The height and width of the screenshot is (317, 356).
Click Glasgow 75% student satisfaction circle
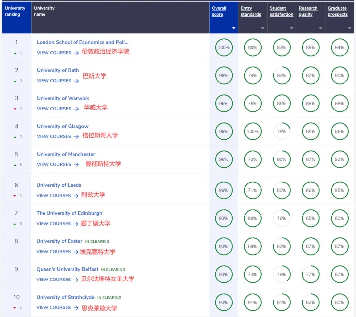coord(282,131)
